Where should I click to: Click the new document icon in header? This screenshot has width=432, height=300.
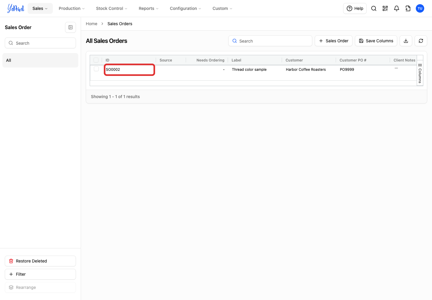[x=408, y=8]
